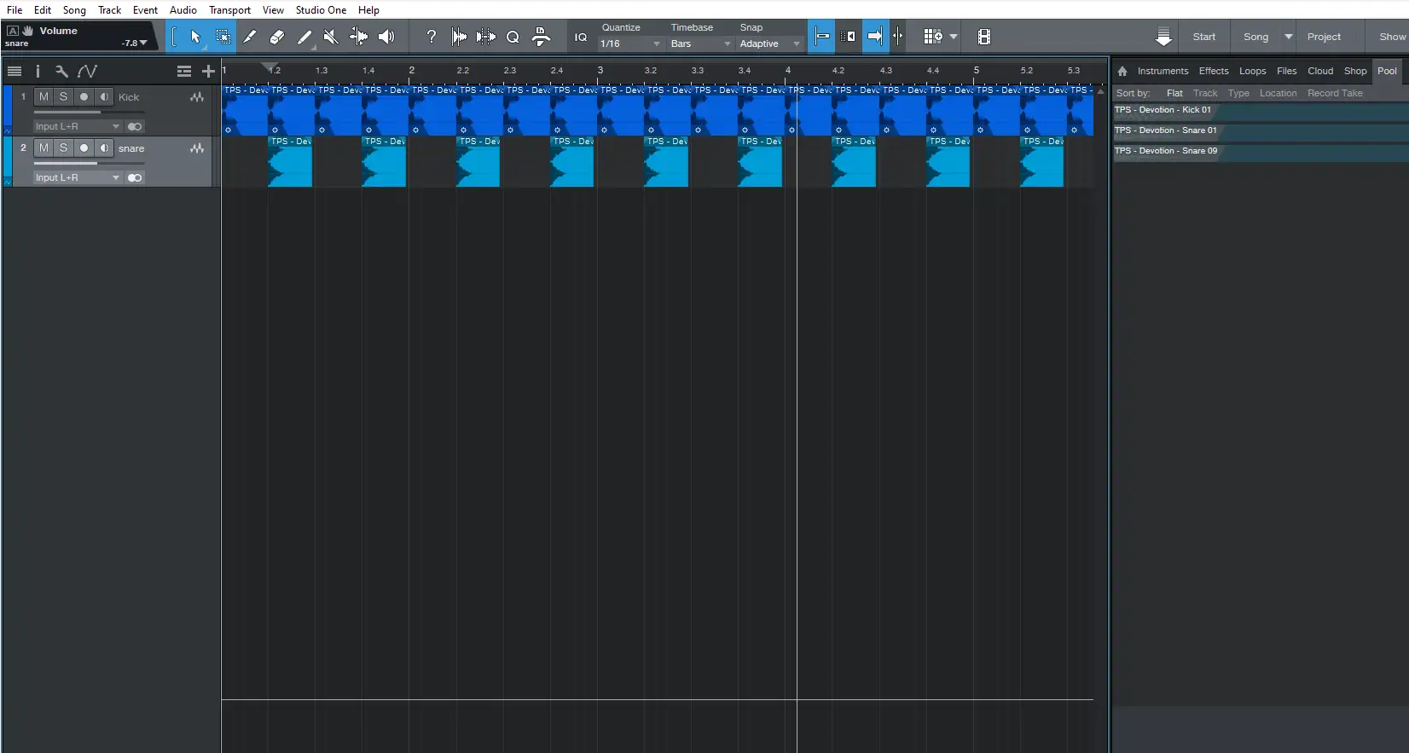The image size is (1409, 753).
Task: Click the Add Tracks plus icon
Action: click(x=208, y=72)
